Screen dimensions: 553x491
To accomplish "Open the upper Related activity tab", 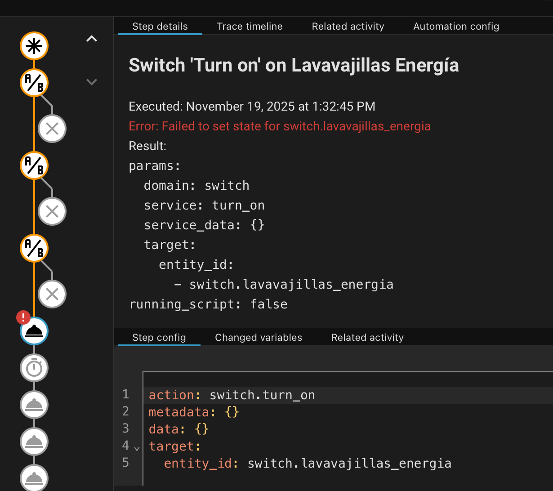I will (348, 27).
